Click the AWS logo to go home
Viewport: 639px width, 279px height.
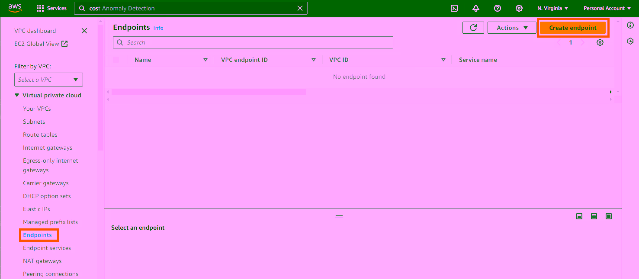coord(15,7)
